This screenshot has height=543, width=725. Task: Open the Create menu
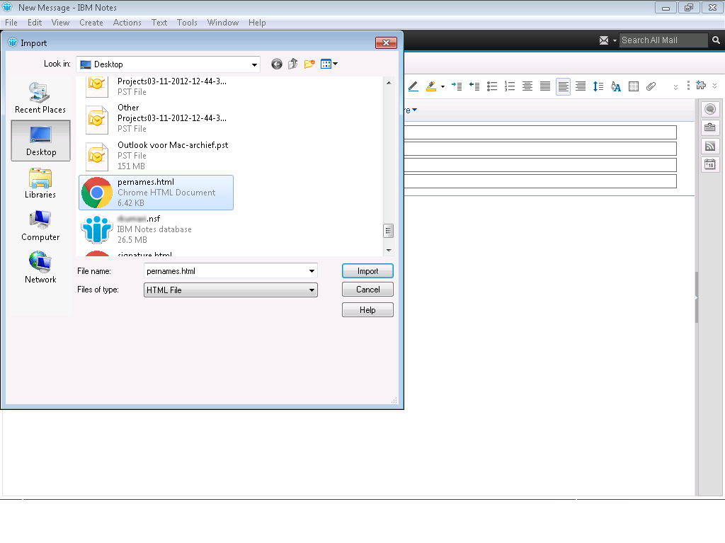91,23
